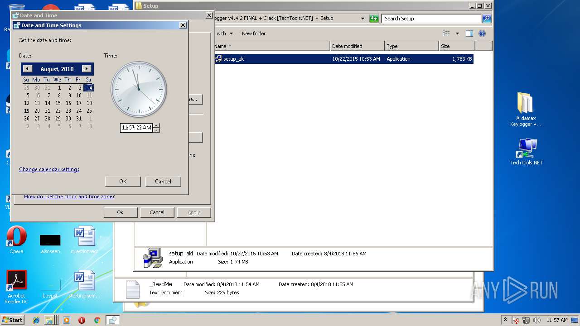Click _ReadMe text document icon
The height and width of the screenshot is (326, 580).
click(x=133, y=289)
